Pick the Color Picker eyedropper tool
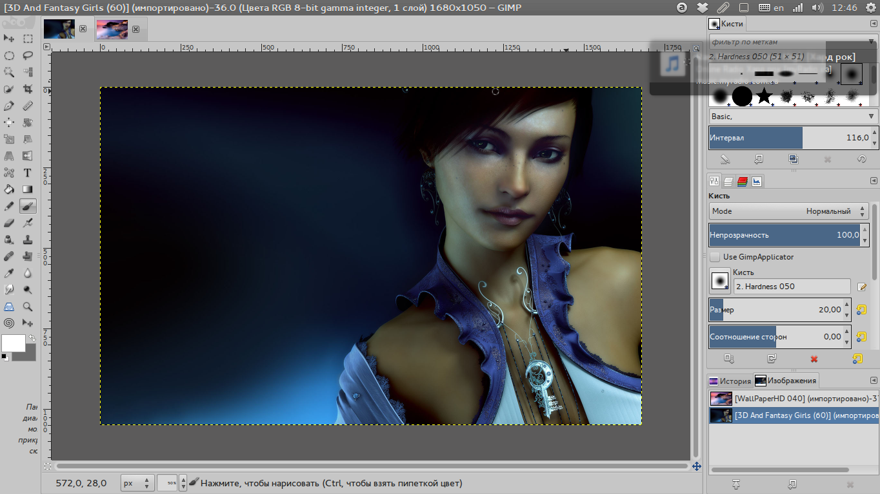The height and width of the screenshot is (494, 880). tap(9, 273)
